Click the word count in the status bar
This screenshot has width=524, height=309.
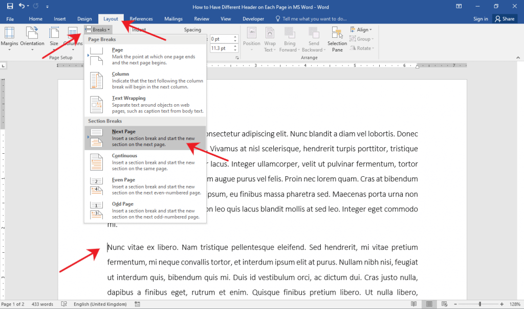(41, 303)
